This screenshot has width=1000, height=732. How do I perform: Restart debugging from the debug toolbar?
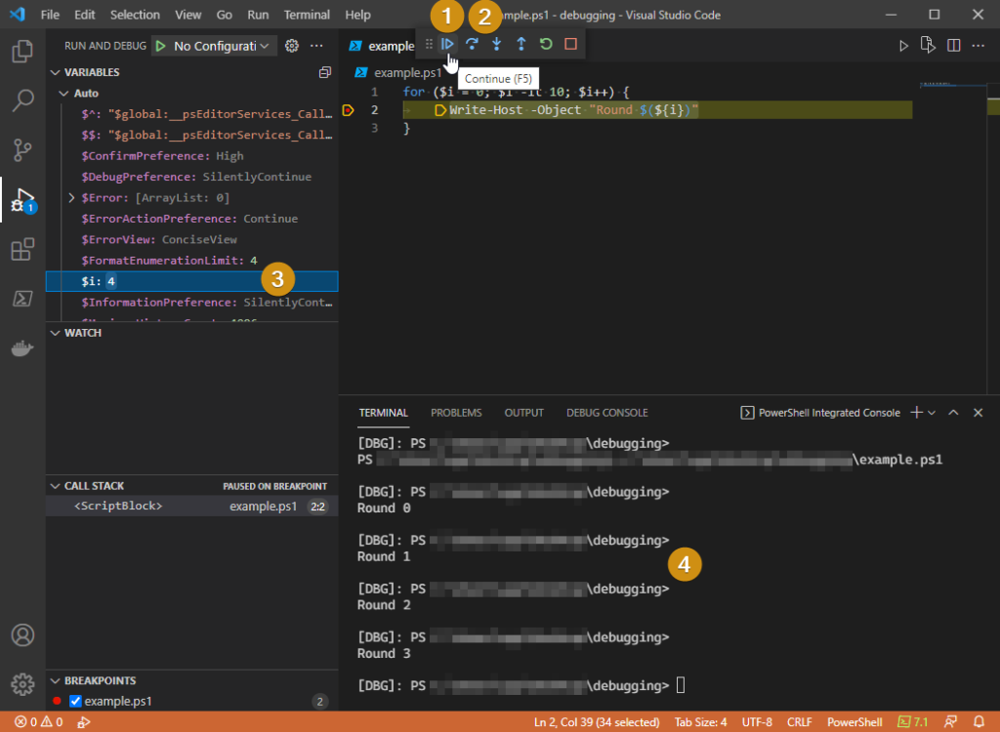click(545, 43)
